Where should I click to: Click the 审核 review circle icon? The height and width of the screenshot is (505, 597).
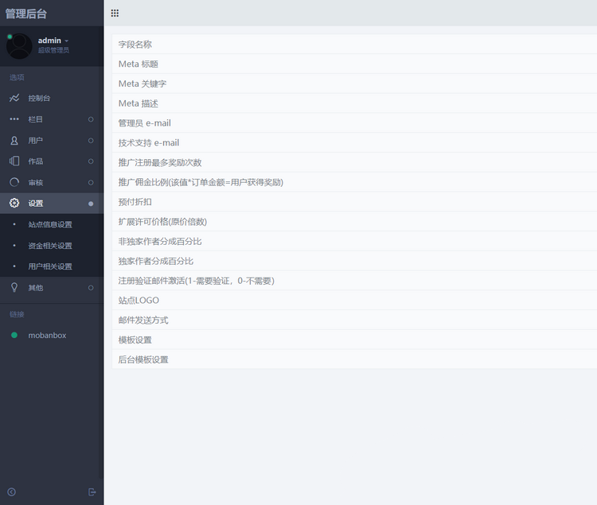click(14, 182)
